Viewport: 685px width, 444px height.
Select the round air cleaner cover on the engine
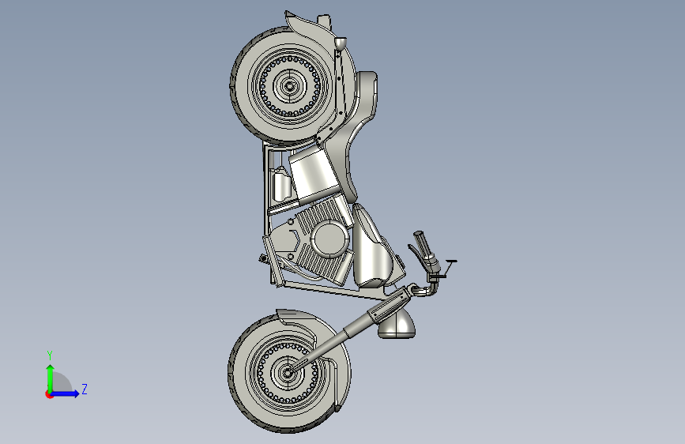(x=331, y=239)
